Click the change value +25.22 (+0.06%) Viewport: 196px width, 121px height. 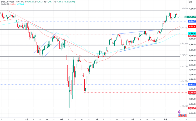[x=69, y=2]
